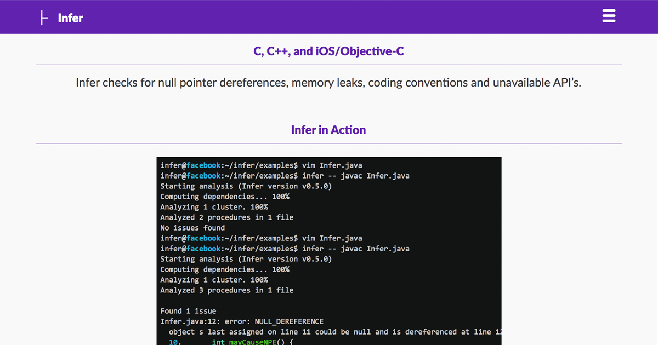The height and width of the screenshot is (345, 658).
Task: Click the first 'Analyzing 1 cluster. 100%' line
Action: (x=214, y=207)
